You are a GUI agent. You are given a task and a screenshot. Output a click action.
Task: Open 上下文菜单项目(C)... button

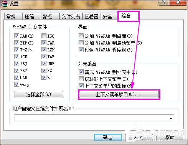tap(119, 95)
